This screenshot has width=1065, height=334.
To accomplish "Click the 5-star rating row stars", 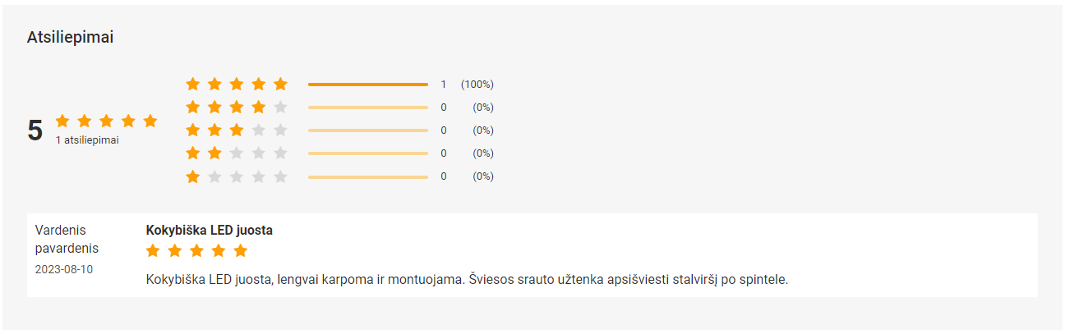I will coord(237,84).
